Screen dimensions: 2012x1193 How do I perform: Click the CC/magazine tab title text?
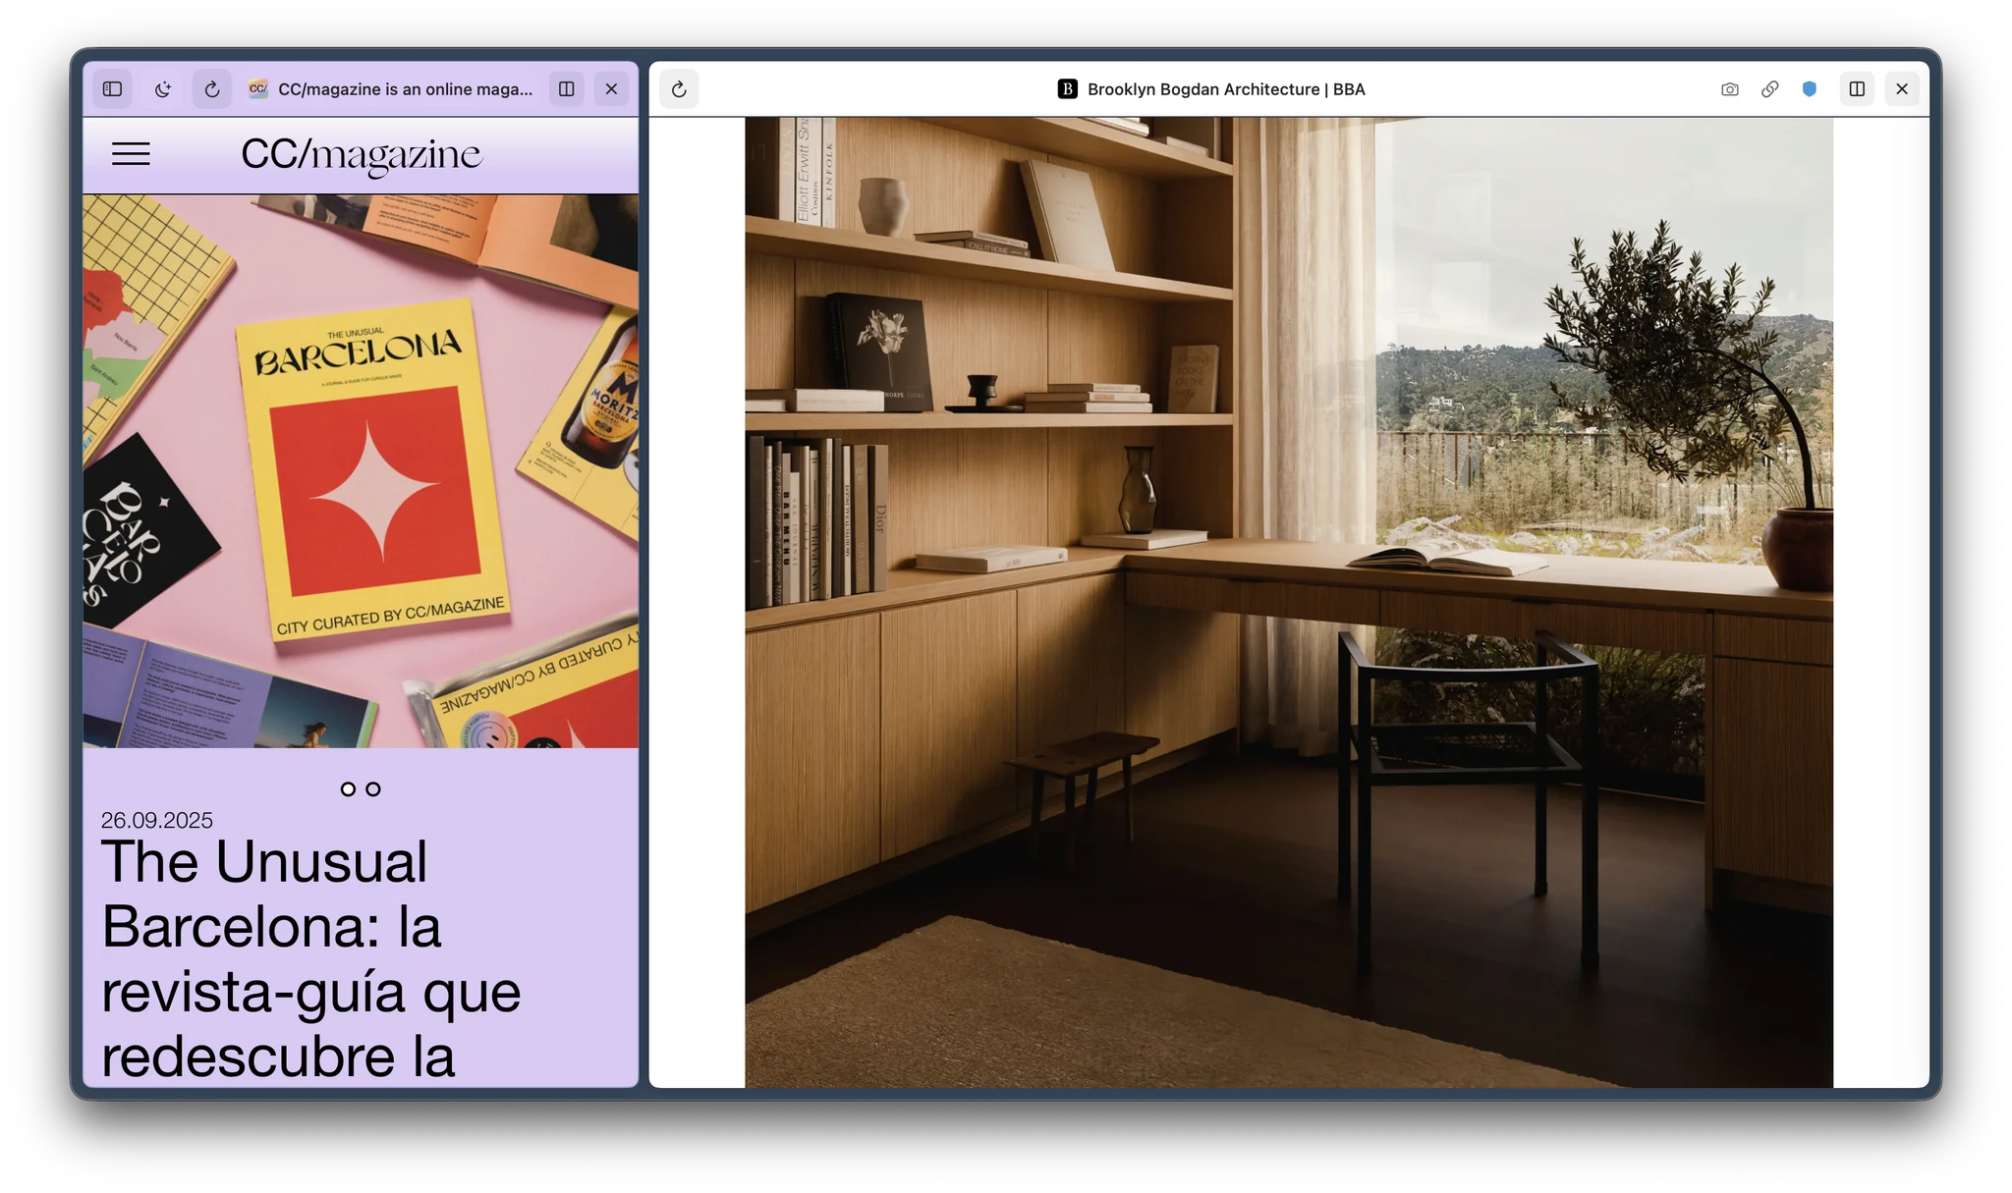pos(405,89)
